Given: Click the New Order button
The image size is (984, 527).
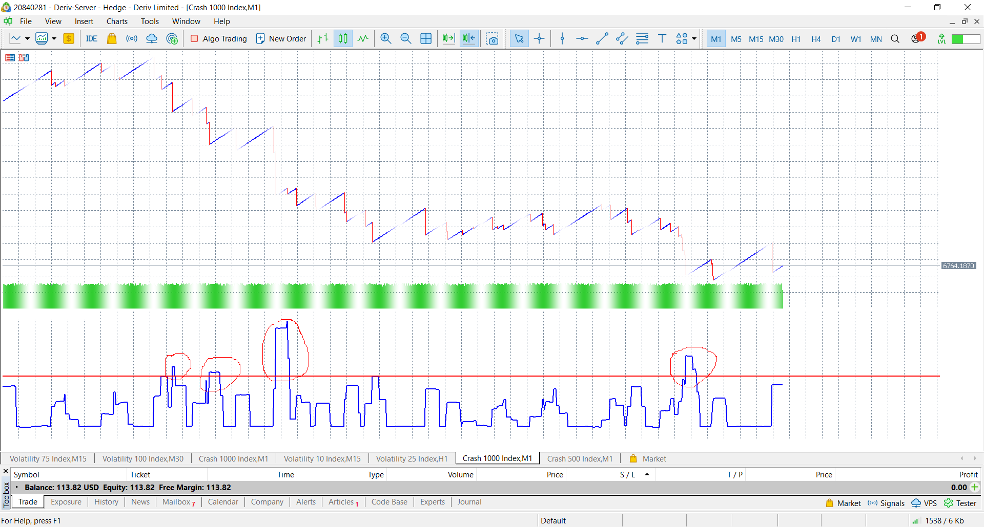Looking at the screenshot, I should (x=281, y=39).
